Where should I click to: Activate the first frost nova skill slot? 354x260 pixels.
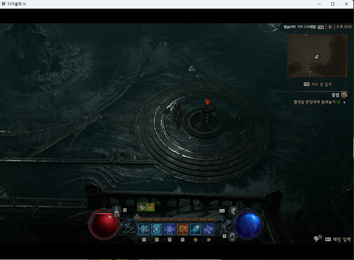(x=144, y=229)
